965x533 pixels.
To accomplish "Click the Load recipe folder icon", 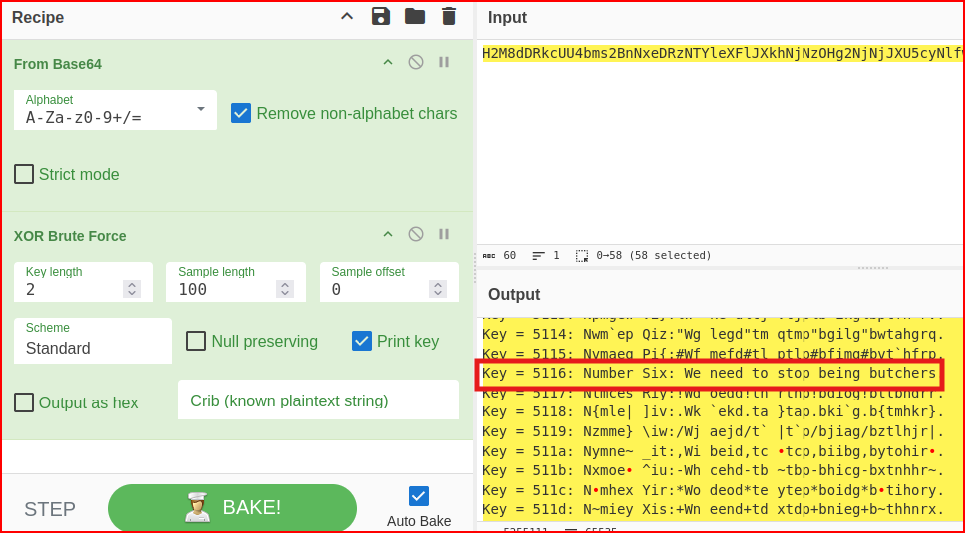I will point(414,16).
